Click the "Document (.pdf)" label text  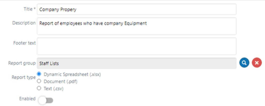pos(61,81)
